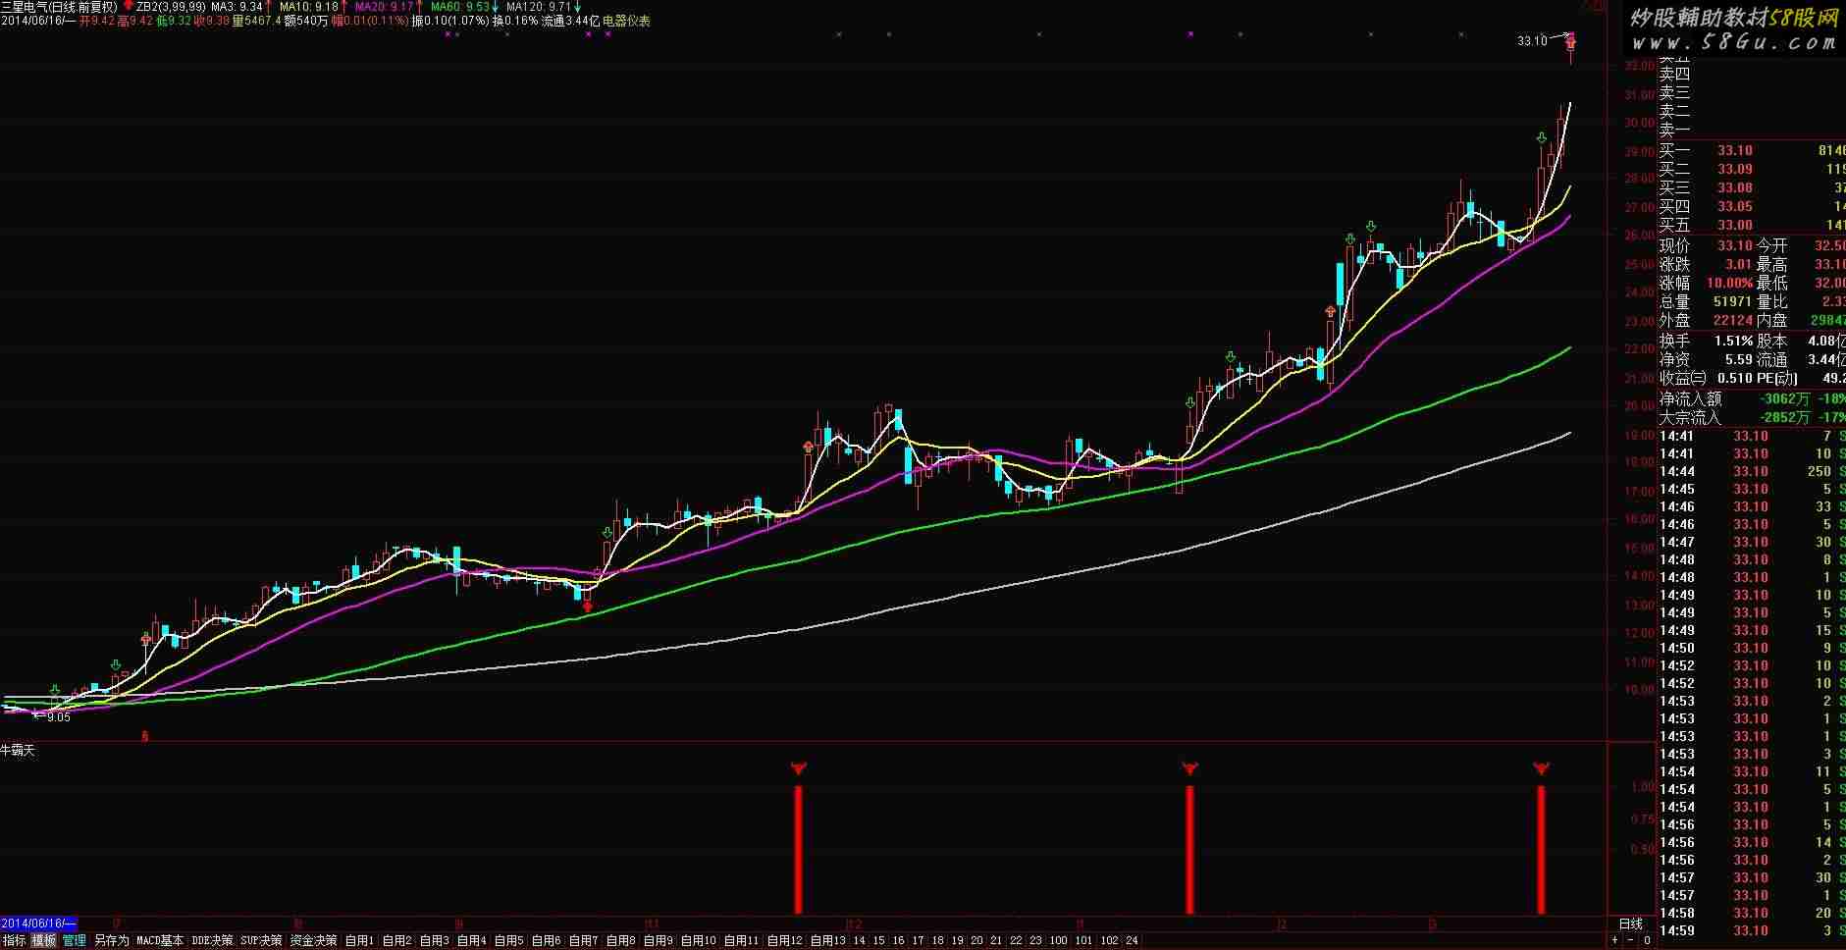Select the 资金决策 template

coord(314,940)
